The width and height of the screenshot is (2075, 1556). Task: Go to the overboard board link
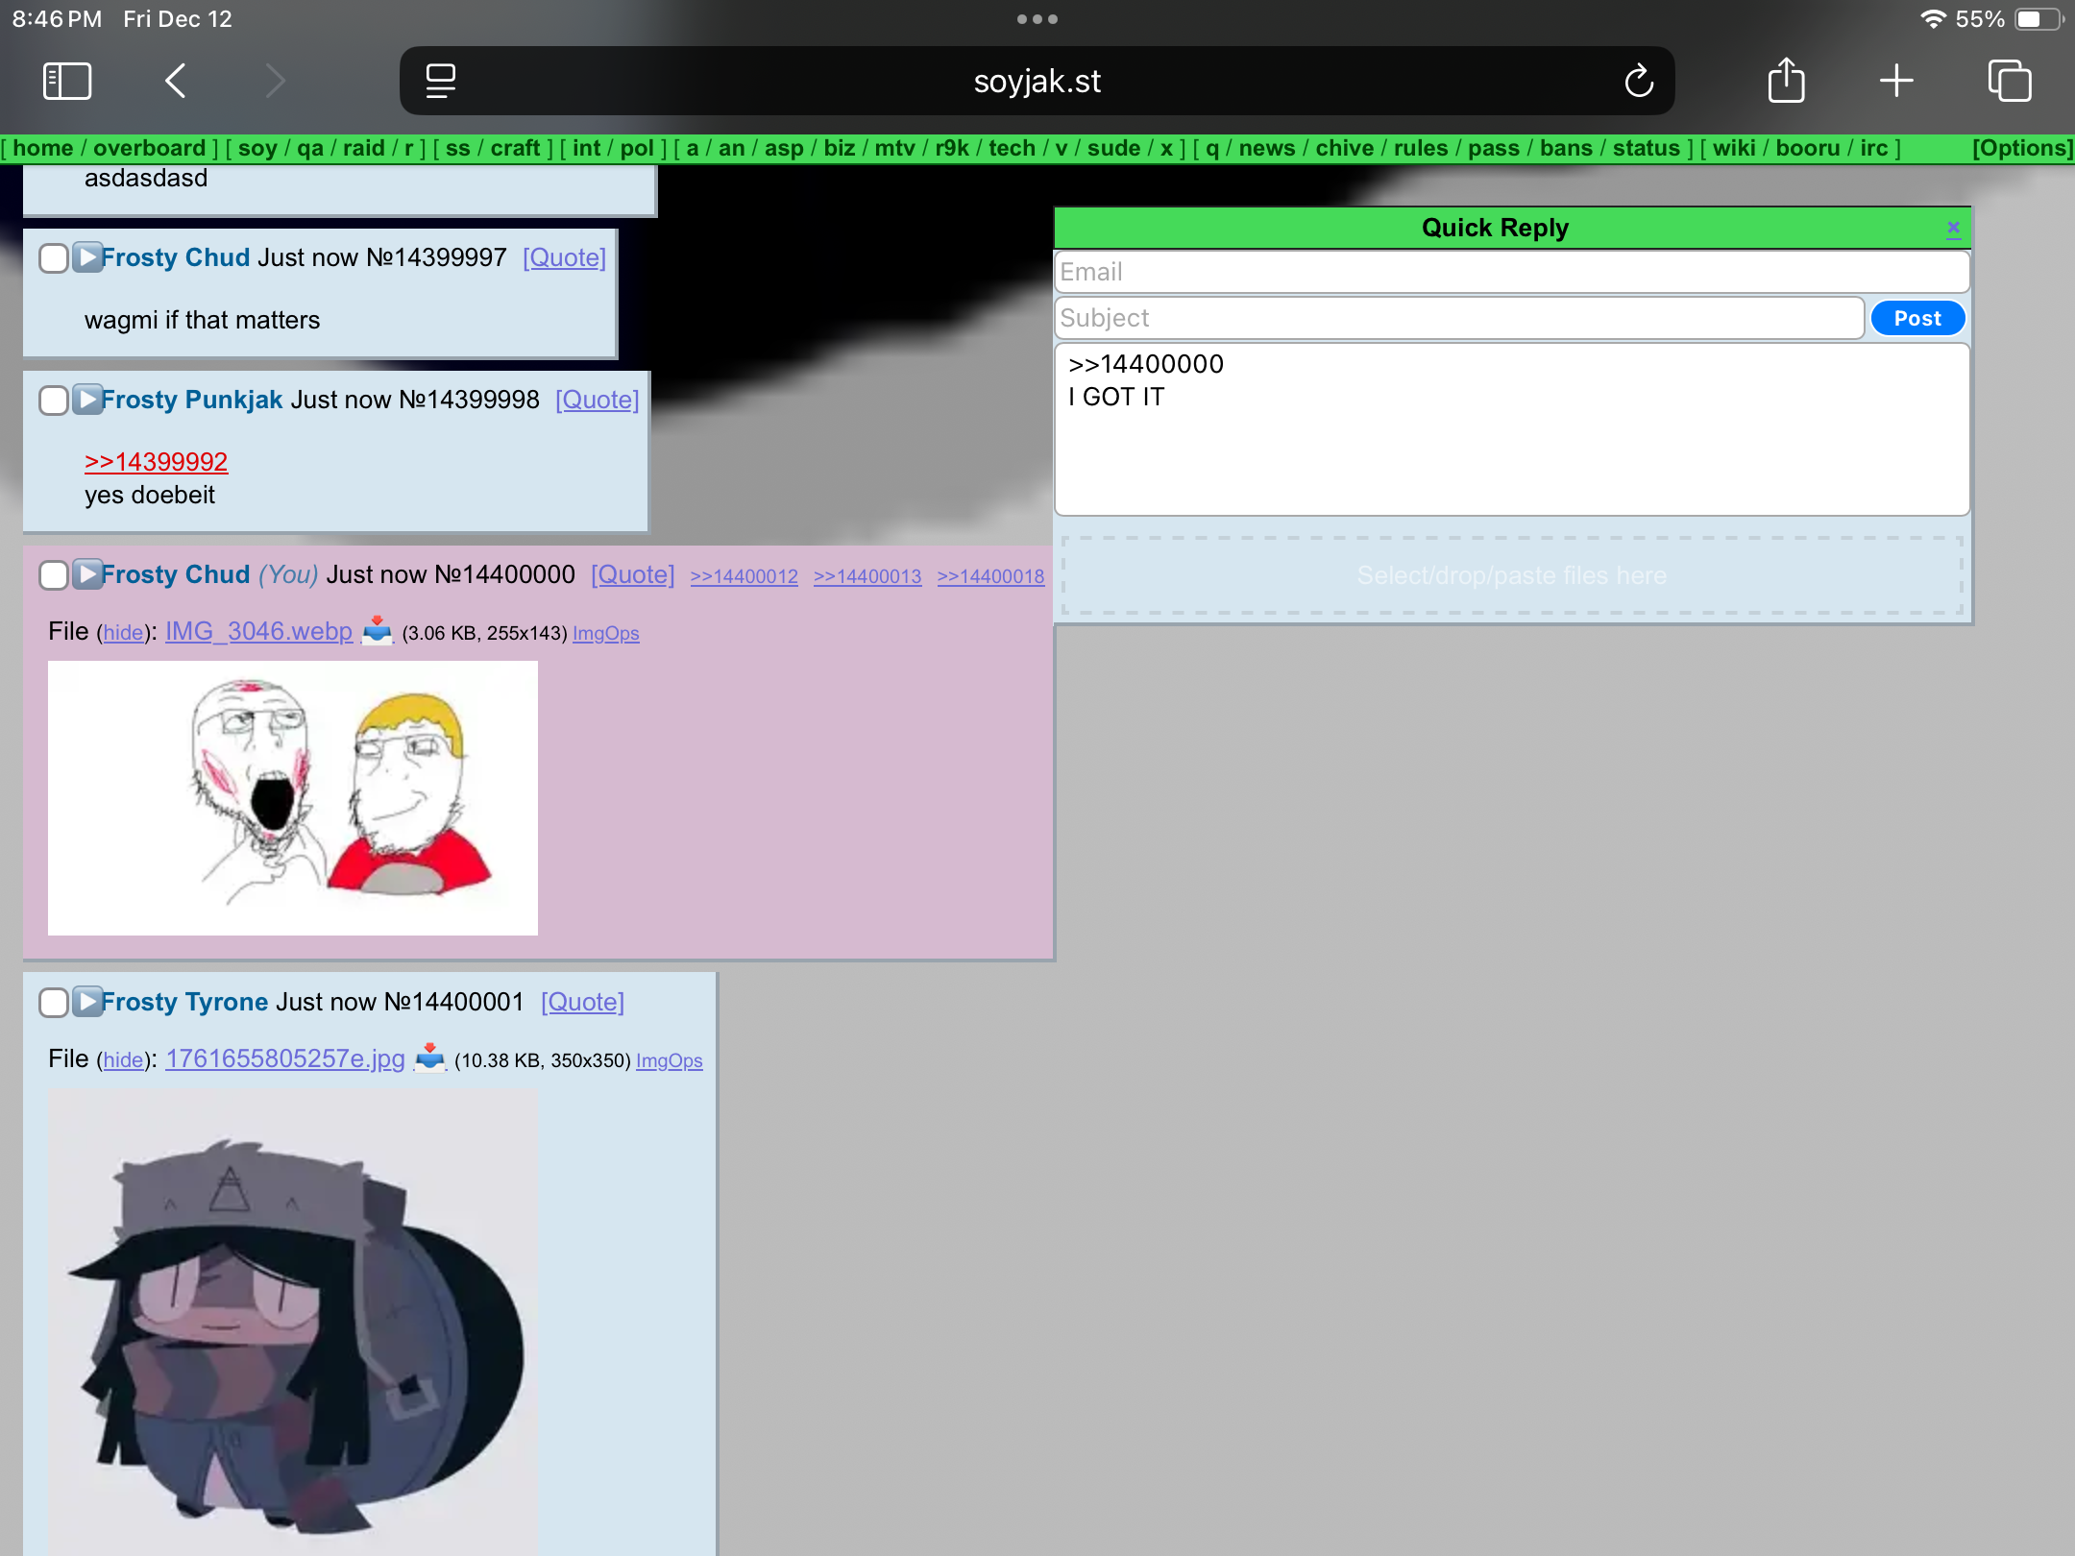[x=149, y=148]
